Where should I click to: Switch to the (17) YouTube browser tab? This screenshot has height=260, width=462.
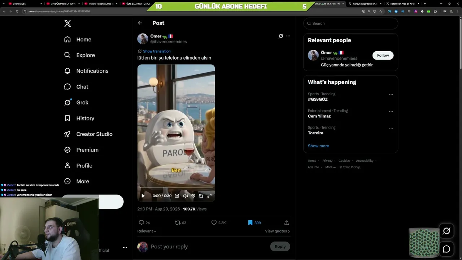click(x=25, y=4)
